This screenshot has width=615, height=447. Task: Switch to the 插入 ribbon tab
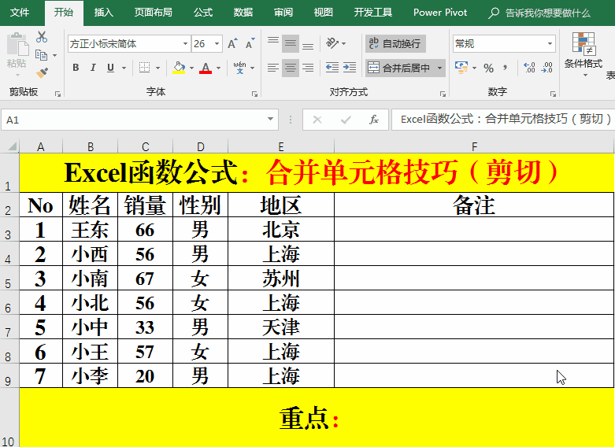click(103, 13)
